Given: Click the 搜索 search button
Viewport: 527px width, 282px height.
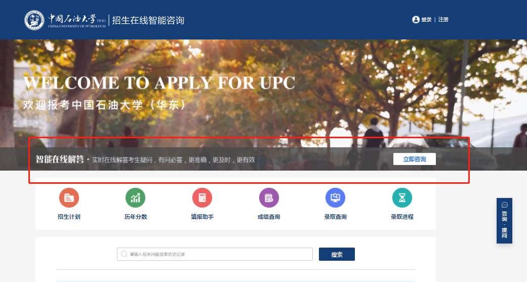Looking at the screenshot, I should 337,254.
